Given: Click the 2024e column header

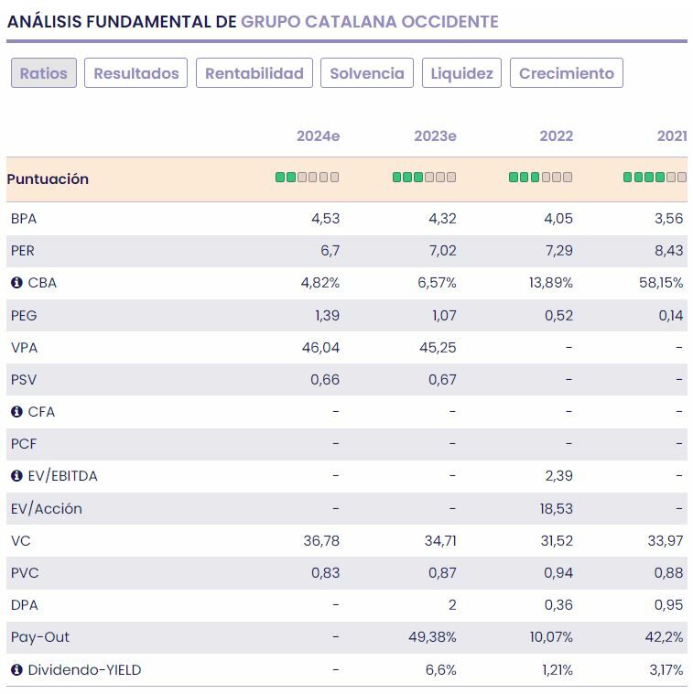Looking at the screenshot, I should [x=318, y=136].
